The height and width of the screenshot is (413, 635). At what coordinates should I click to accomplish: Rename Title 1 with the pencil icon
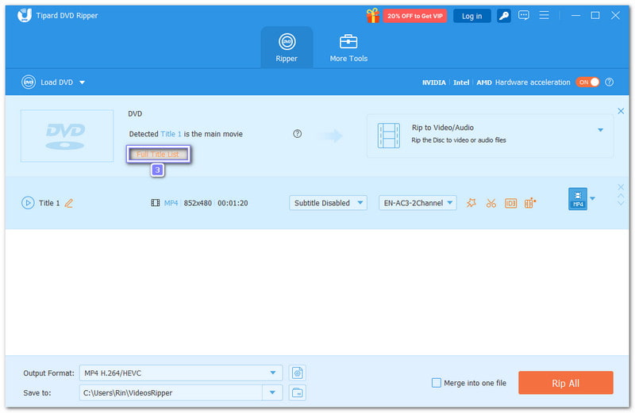[68, 203]
